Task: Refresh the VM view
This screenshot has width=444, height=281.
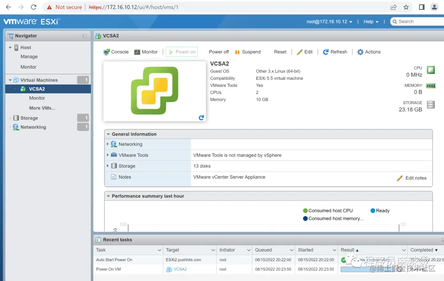Action: tap(335, 52)
